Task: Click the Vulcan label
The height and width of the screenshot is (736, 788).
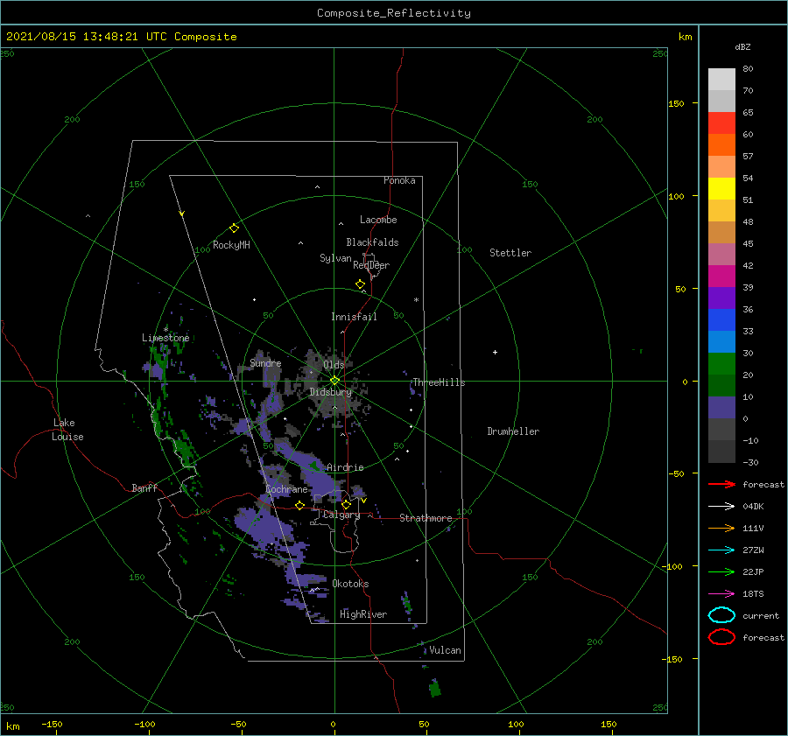Action: pyautogui.click(x=445, y=650)
